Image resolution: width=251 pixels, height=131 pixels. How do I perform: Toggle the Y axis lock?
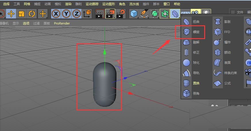point(66,14)
